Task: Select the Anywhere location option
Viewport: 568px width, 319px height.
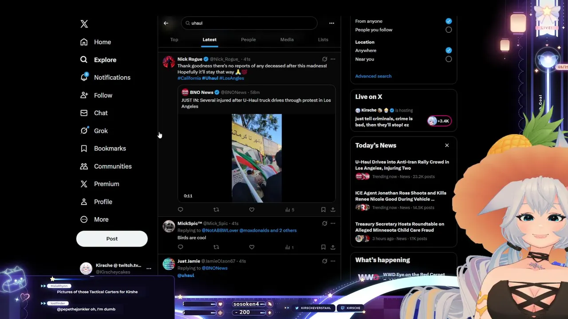Action: pos(449,51)
